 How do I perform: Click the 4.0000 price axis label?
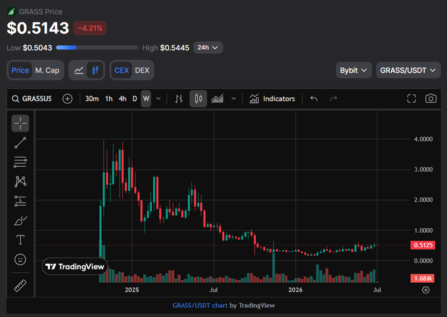coord(423,139)
